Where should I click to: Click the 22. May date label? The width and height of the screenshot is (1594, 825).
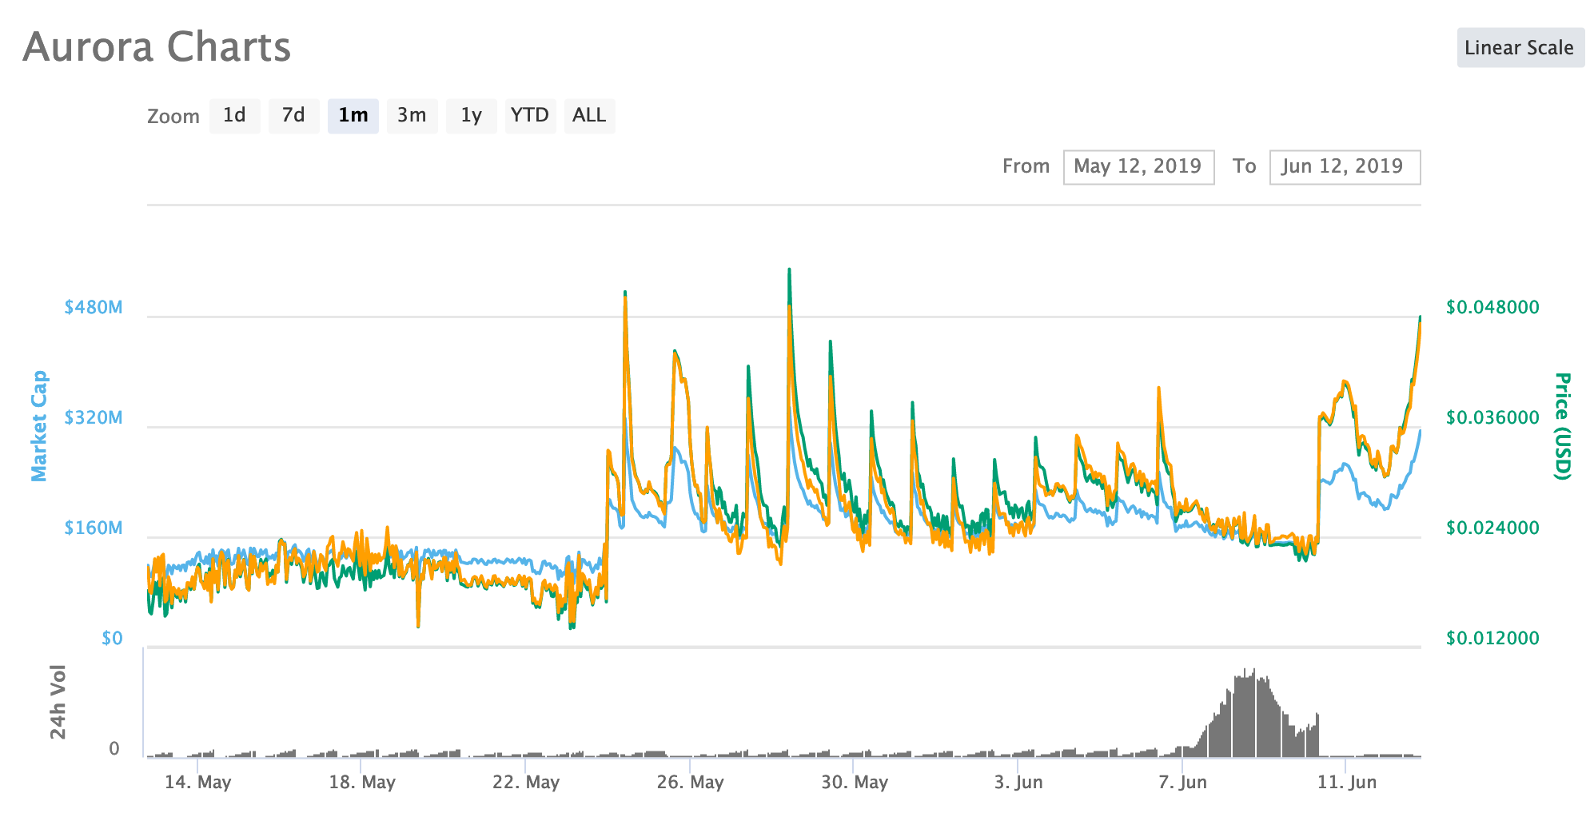(526, 783)
